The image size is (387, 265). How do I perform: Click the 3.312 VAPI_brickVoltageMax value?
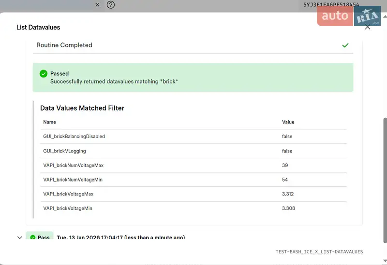[288, 194]
